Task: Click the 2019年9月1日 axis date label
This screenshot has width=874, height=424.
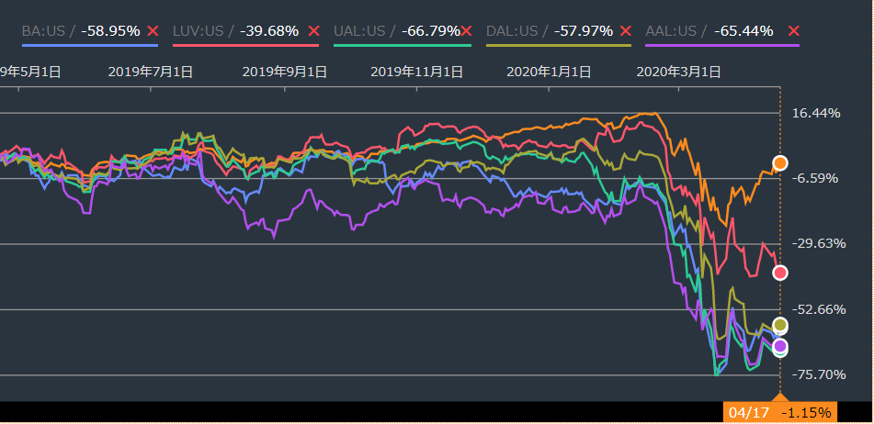Action: tap(285, 72)
